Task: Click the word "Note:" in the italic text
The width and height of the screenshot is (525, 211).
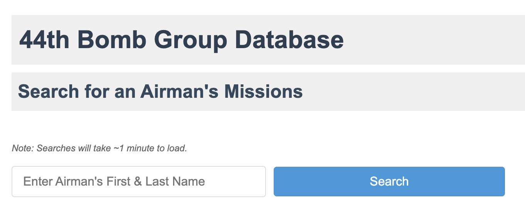Action: point(23,148)
